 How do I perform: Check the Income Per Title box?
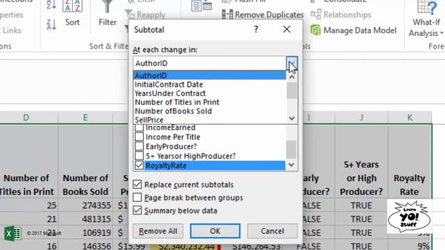pyautogui.click(x=139, y=137)
